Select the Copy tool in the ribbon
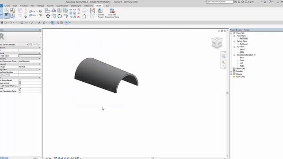Viewport: 283px width, 159px height. pyautogui.click(x=54, y=16)
